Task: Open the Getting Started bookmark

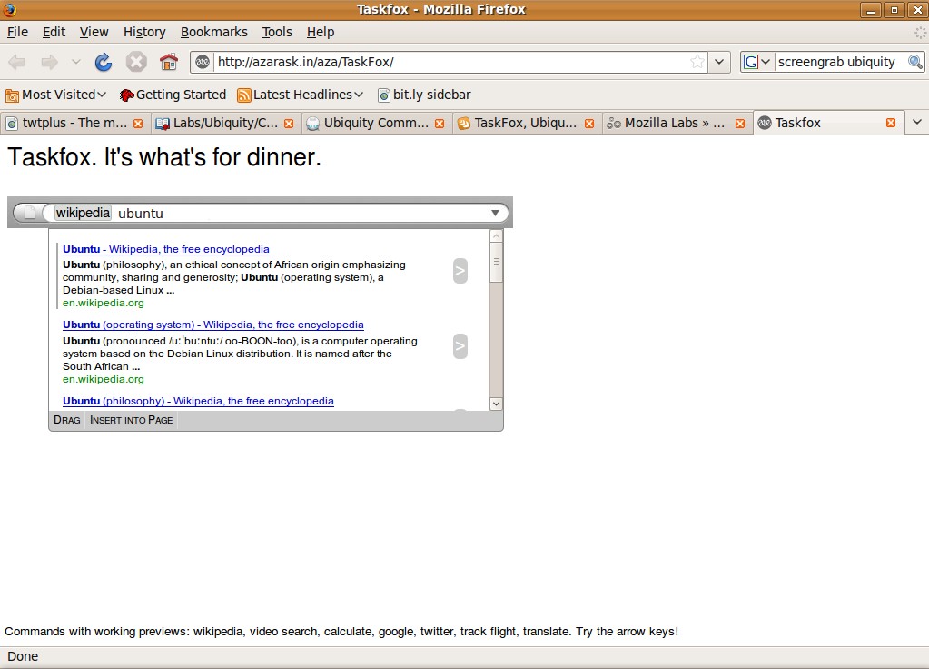Action: coord(173,95)
